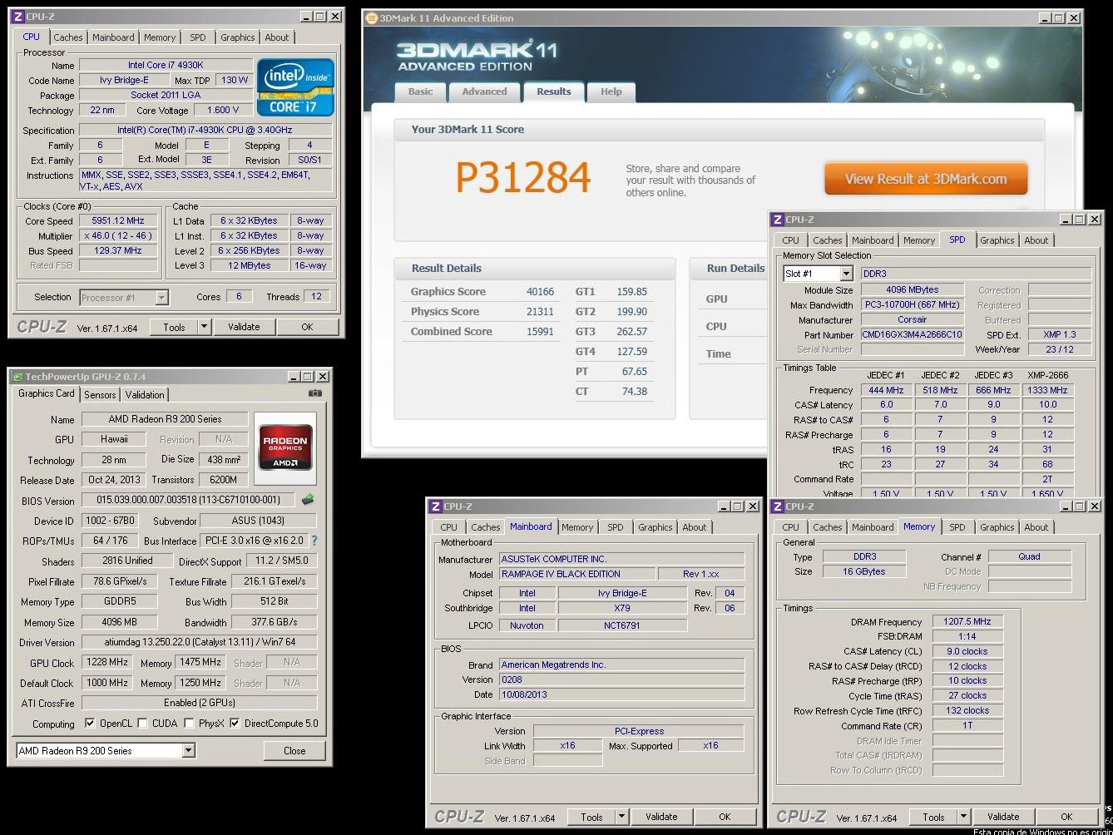Image resolution: width=1113 pixels, height=835 pixels.
Task: Open the Sensors tab in GPU-Z
Action: (100, 395)
